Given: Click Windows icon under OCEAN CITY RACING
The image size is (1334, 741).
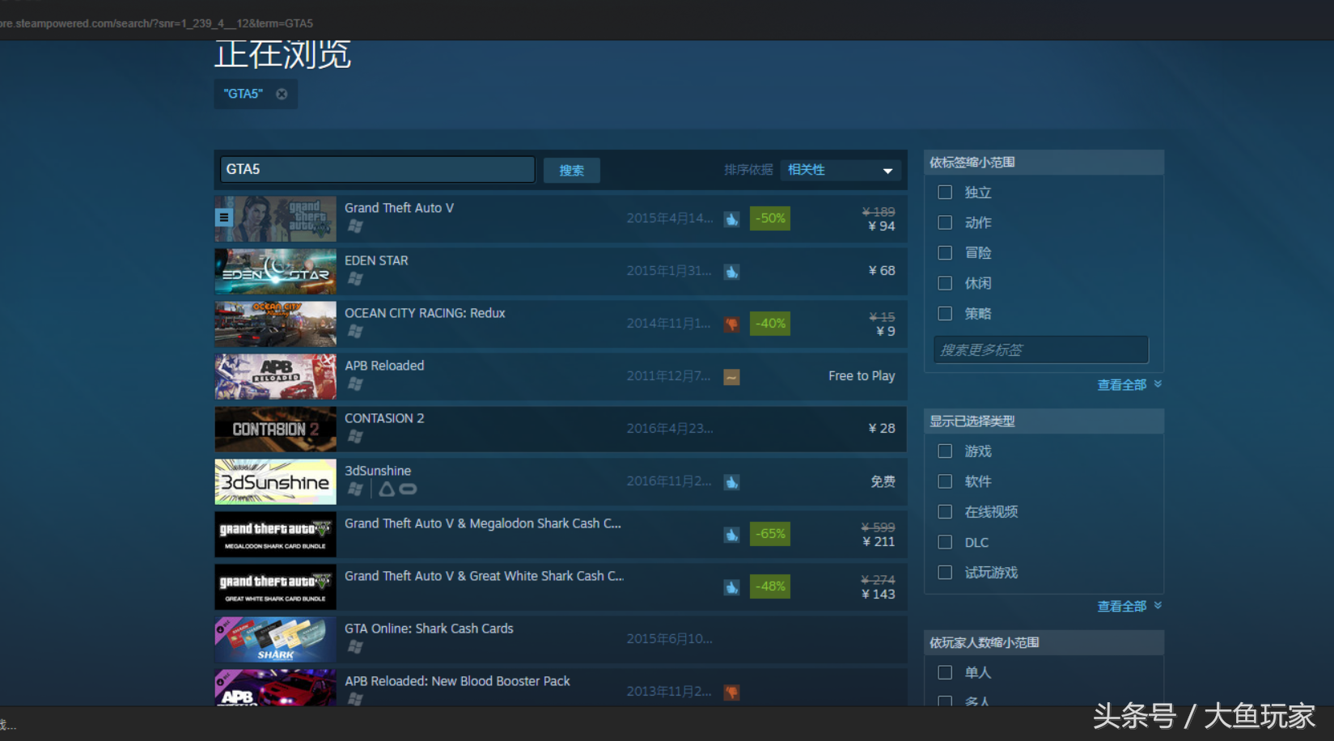Looking at the screenshot, I should [354, 332].
